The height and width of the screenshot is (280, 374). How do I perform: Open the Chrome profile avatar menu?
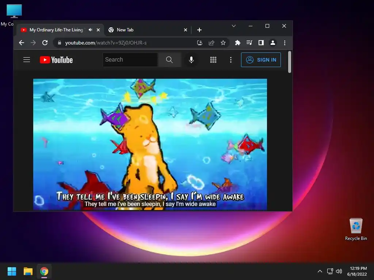[272, 43]
